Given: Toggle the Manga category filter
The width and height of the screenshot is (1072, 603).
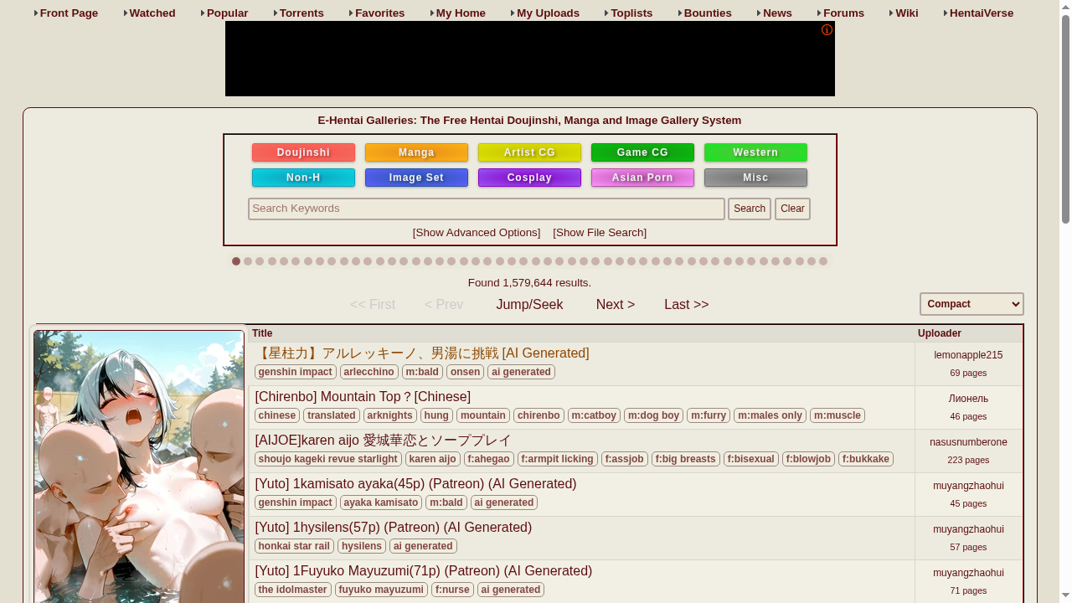Looking at the screenshot, I should point(416,152).
